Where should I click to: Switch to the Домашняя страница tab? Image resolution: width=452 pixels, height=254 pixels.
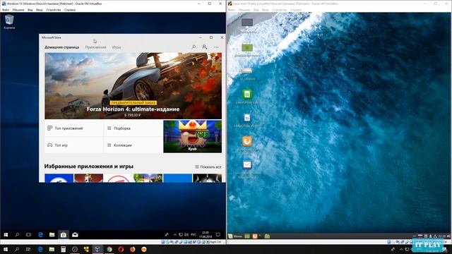click(61, 47)
